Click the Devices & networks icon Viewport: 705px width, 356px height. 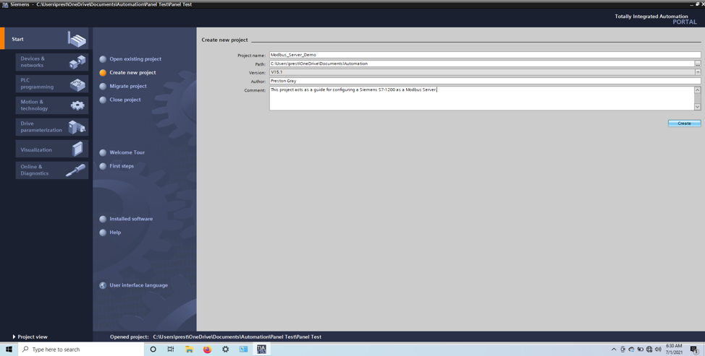[77, 62]
